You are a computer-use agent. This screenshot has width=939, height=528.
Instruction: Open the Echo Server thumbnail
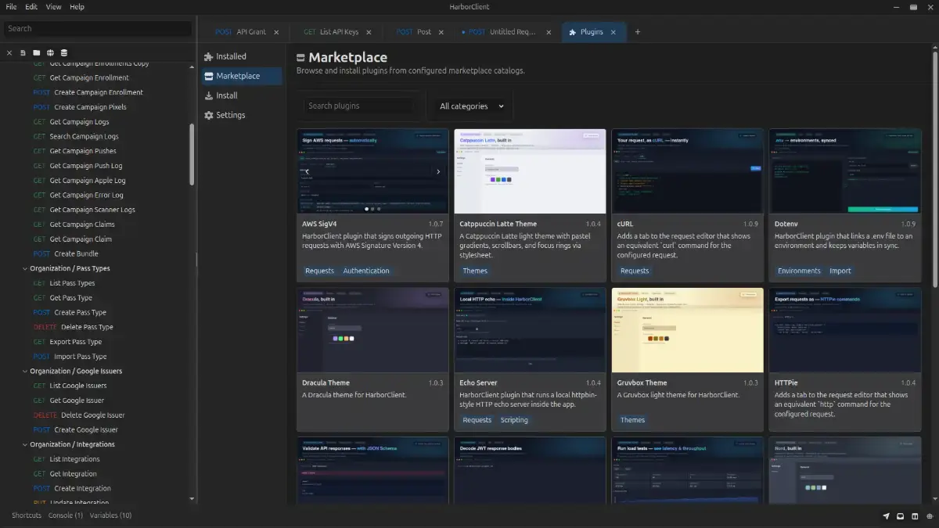point(530,330)
